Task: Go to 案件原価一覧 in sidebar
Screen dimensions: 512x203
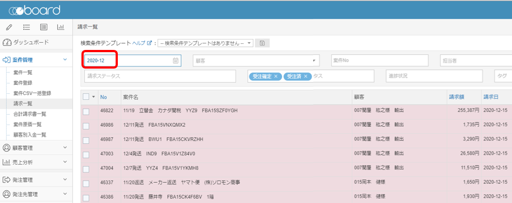Action: pyautogui.click(x=28, y=125)
